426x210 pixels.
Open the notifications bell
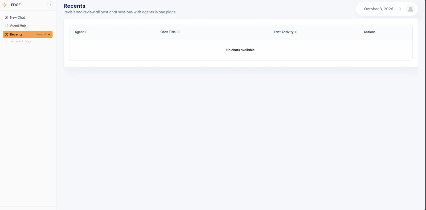400,9
